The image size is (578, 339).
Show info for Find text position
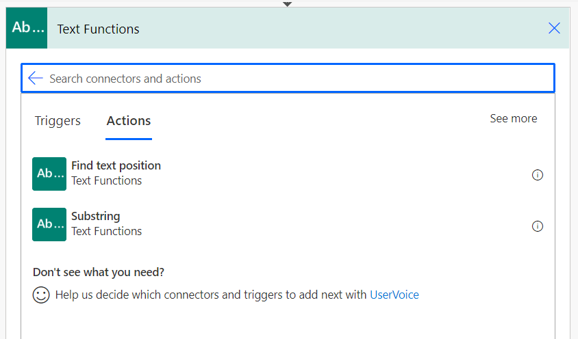coord(538,175)
